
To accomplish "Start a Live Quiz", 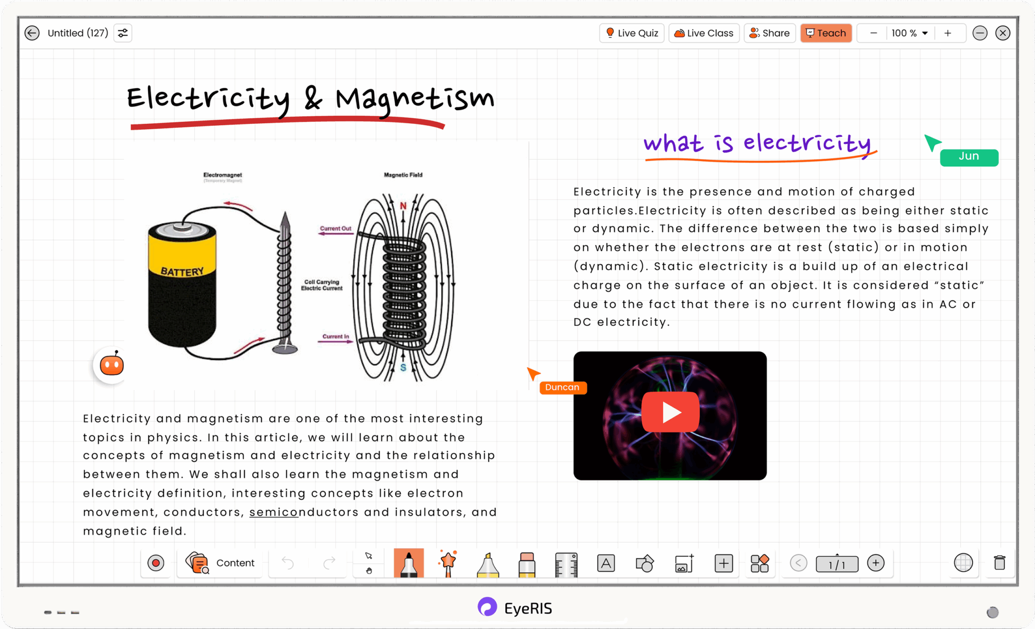I will [631, 33].
